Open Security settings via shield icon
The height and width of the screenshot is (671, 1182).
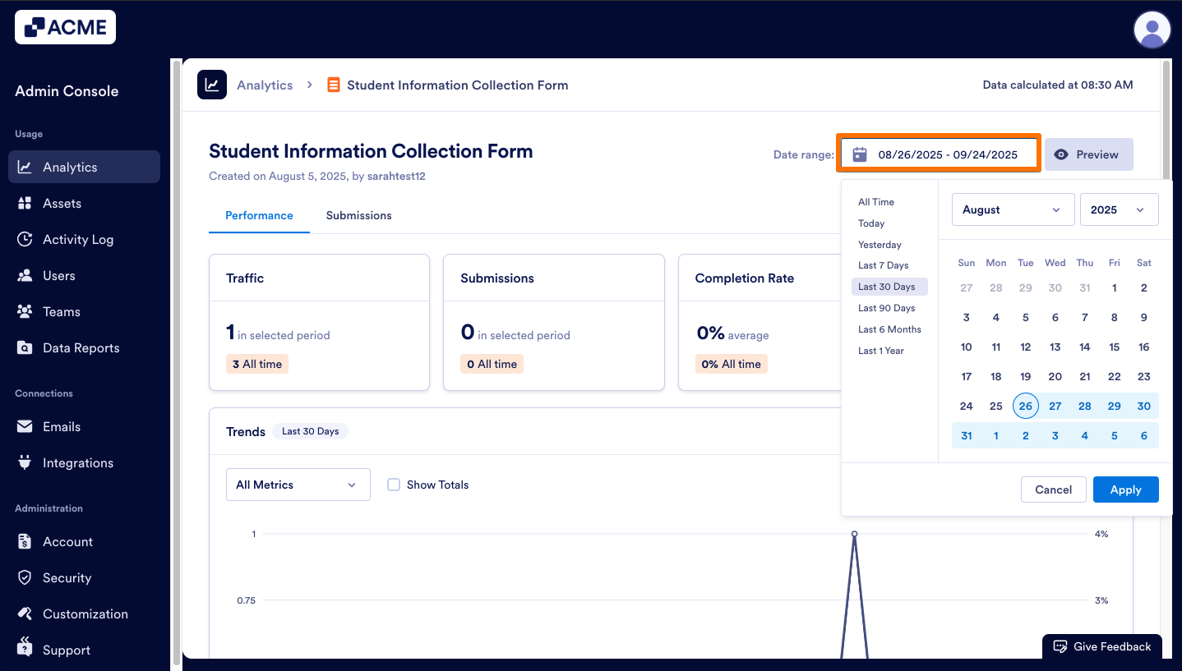point(68,577)
